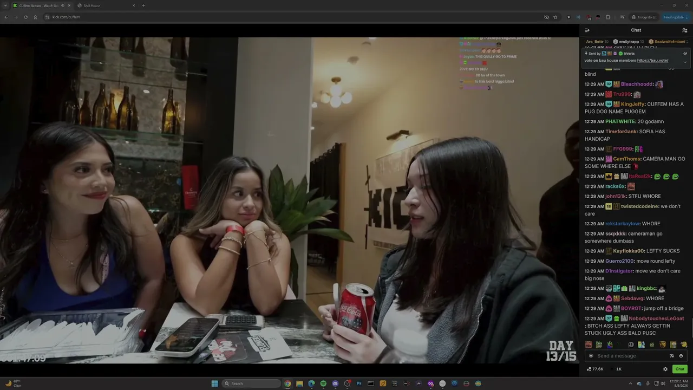Open the taskbar clock and date

[x=678, y=383]
